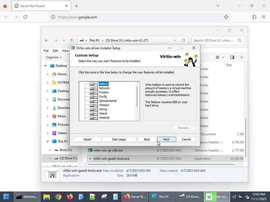Open the Organize dropdown in Explorer

[x=54, y=57]
